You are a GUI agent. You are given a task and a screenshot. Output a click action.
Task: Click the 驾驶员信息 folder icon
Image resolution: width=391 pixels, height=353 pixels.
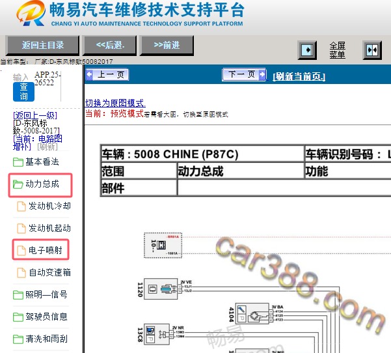coord(18,317)
